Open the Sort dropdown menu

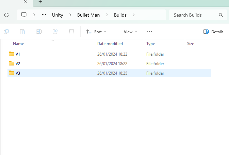(x=96, y=32)
